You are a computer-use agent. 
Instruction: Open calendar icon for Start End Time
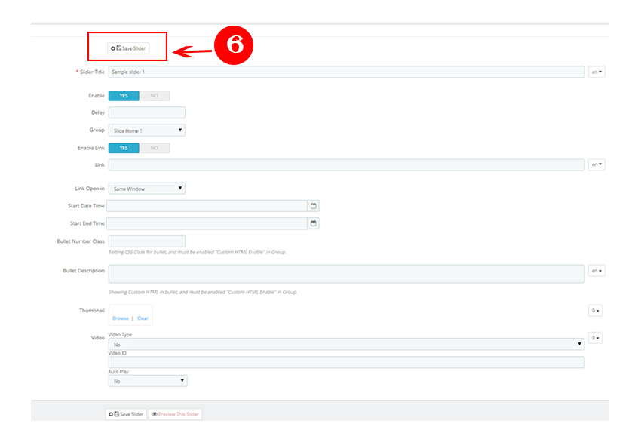(x=314, y=223)
